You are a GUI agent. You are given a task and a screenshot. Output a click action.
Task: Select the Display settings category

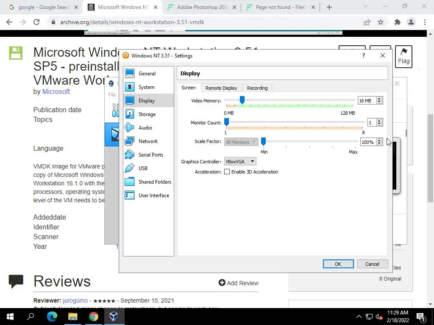pyautogui.click(x=148, y=101)
